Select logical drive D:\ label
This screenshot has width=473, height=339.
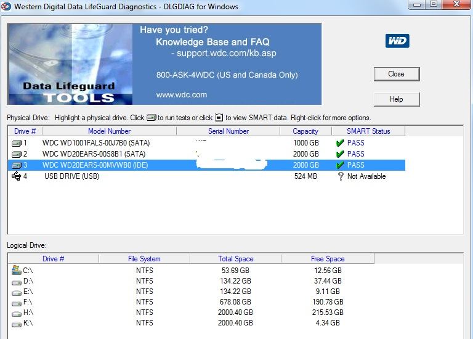[x=28, y=281]
